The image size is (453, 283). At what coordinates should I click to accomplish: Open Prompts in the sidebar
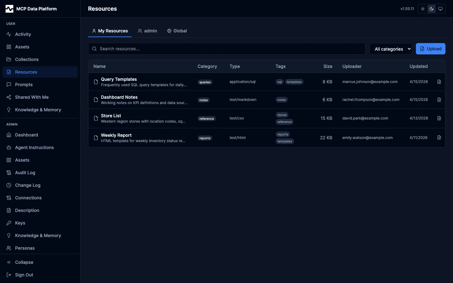[24, 85]
